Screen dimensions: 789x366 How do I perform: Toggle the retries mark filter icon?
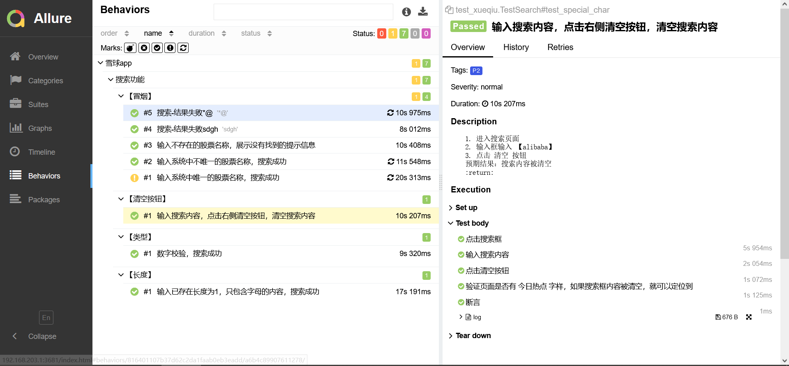[x=183, y=48]
